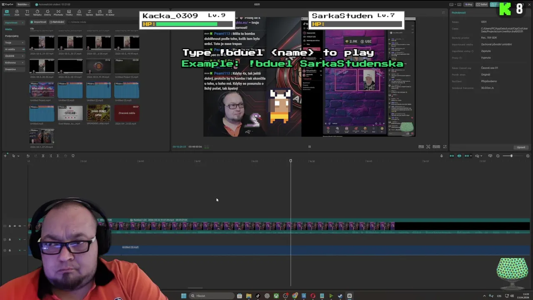The width and height of the screenshot is (533, 300).
Task: Open the preview aspect ratio control
Action: tap(436, 147)
